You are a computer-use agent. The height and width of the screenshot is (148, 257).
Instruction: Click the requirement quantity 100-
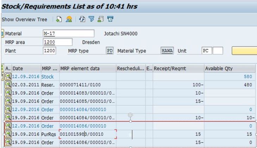198,85
